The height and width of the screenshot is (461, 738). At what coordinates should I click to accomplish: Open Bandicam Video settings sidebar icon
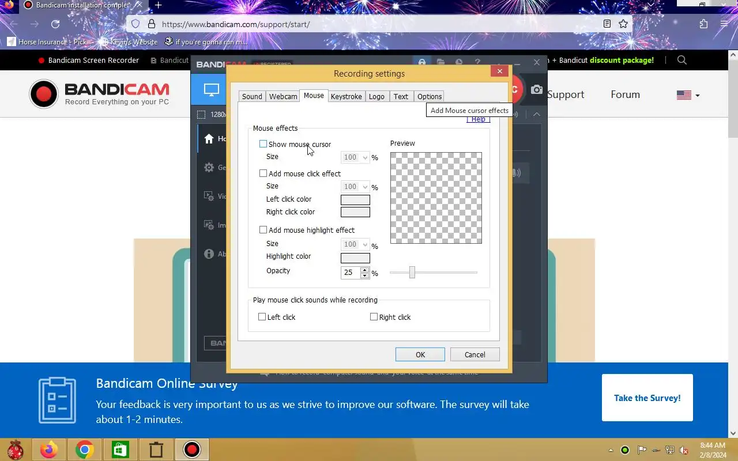(x=209, y=197)
